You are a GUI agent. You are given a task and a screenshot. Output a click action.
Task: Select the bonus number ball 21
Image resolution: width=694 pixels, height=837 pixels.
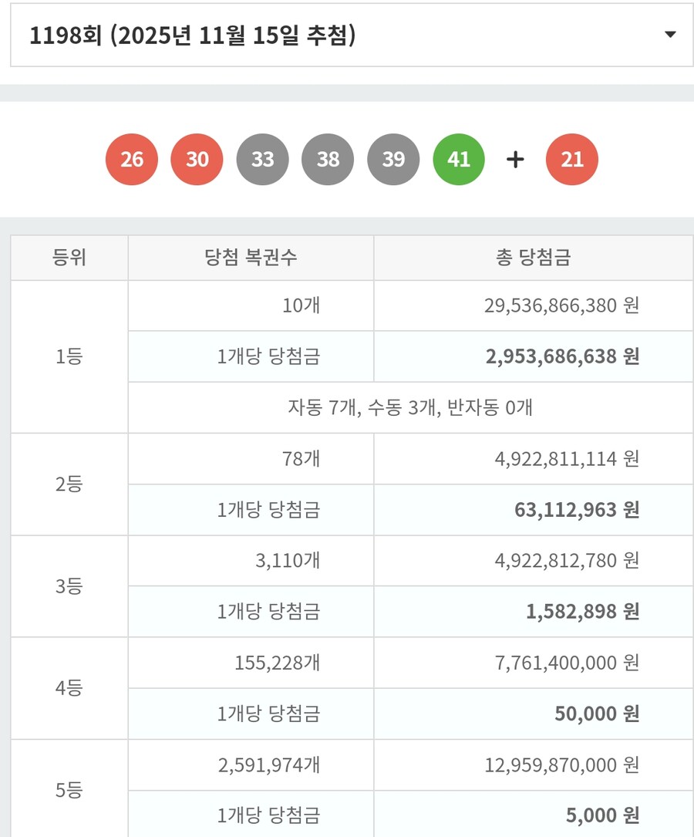pyautogui.click(x=572, y=159)
